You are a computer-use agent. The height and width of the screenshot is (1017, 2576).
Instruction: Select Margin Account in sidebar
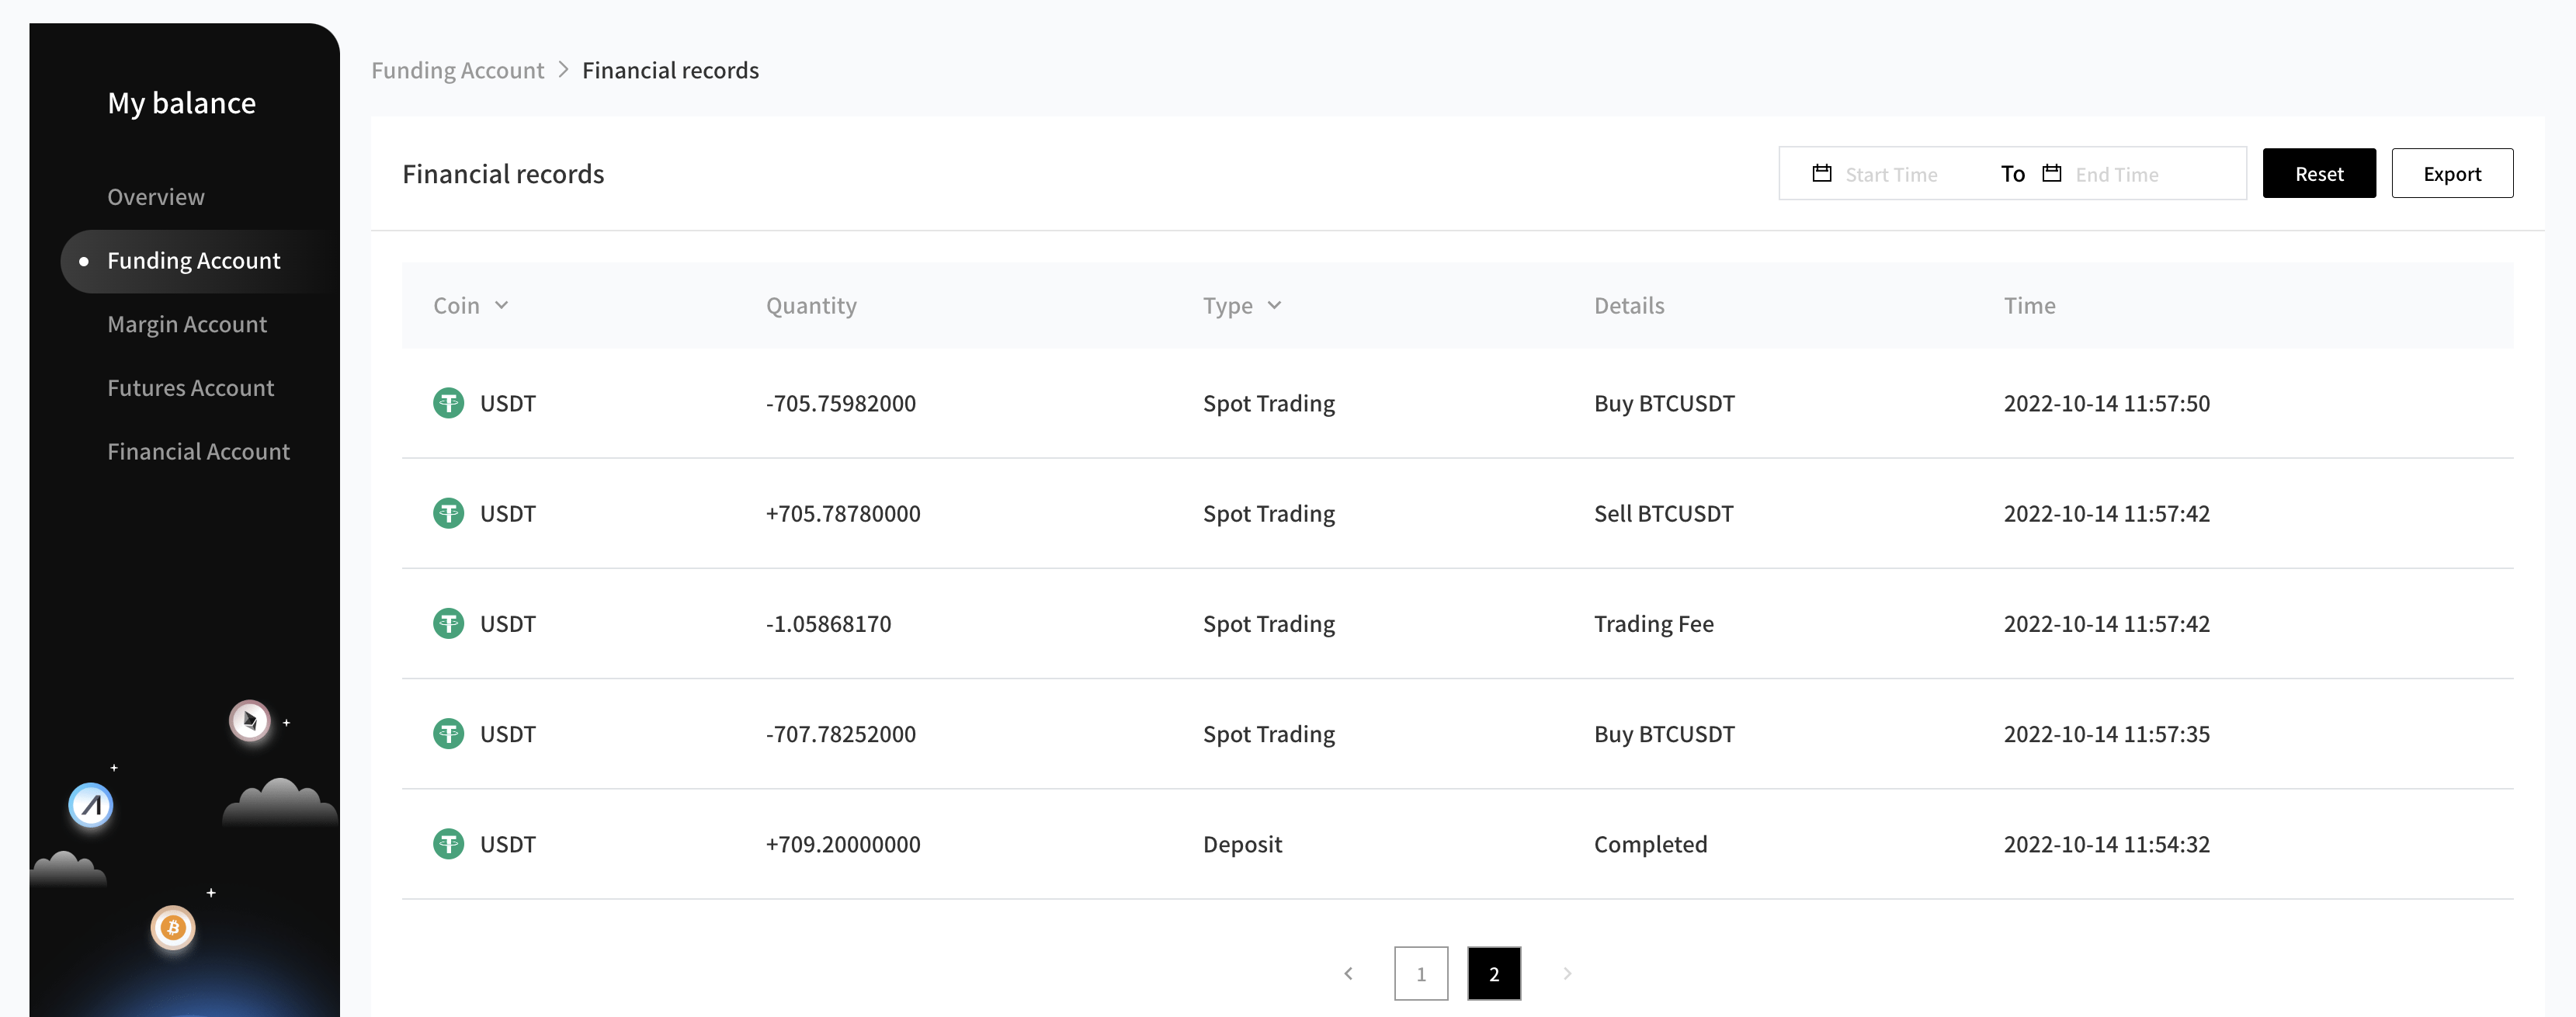[x=187, y=324]
